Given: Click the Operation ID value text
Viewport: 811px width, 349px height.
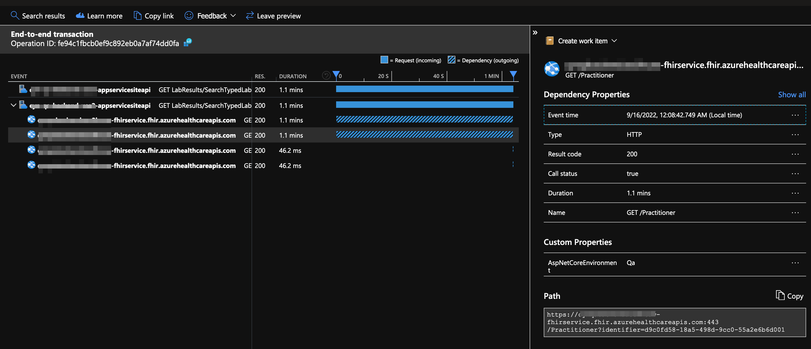Looking at the screenshot, I should (118, 43).
